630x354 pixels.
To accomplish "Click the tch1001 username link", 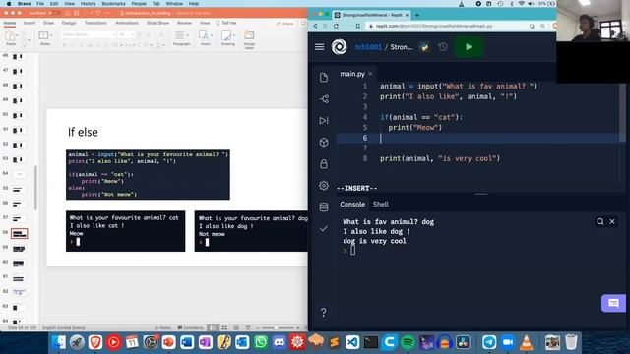I will coord(368,47).
